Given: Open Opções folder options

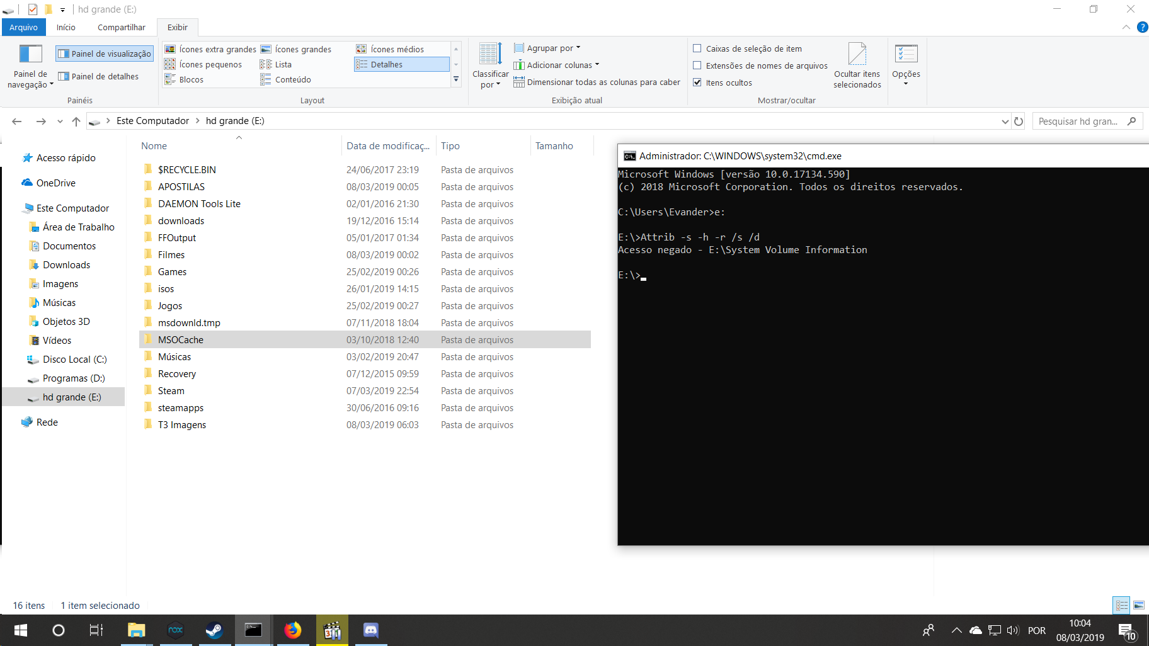Looking at the screenshot, I should pyautogui.click(x=906, y=66).
